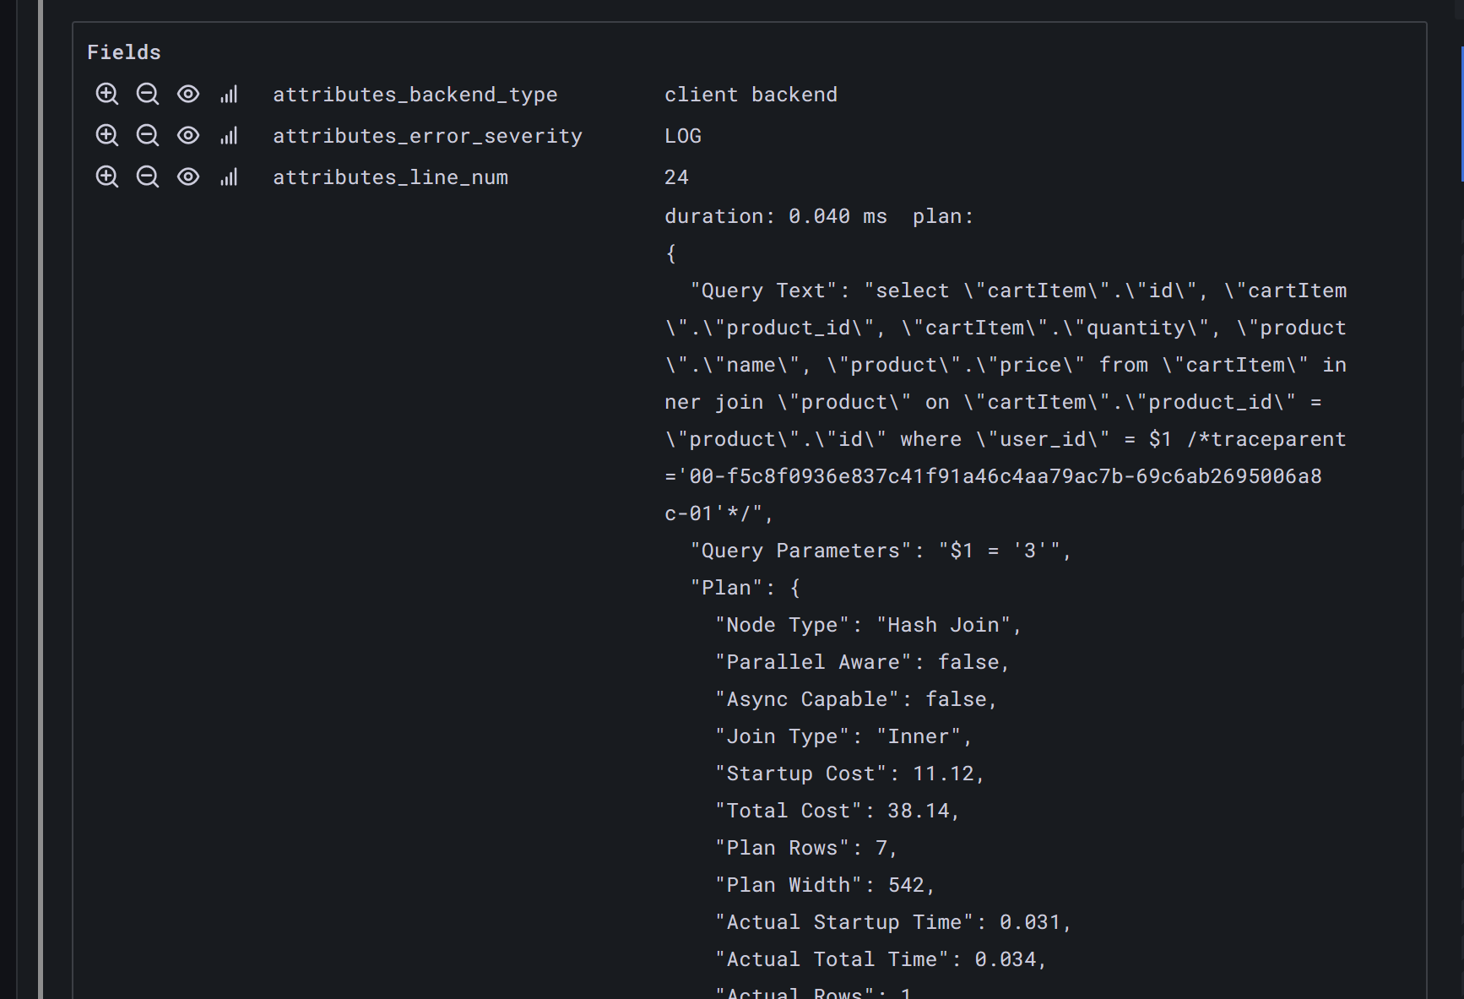Select the attributes_backend_type field name
The image size is (1464, 999).
(415, 94)
